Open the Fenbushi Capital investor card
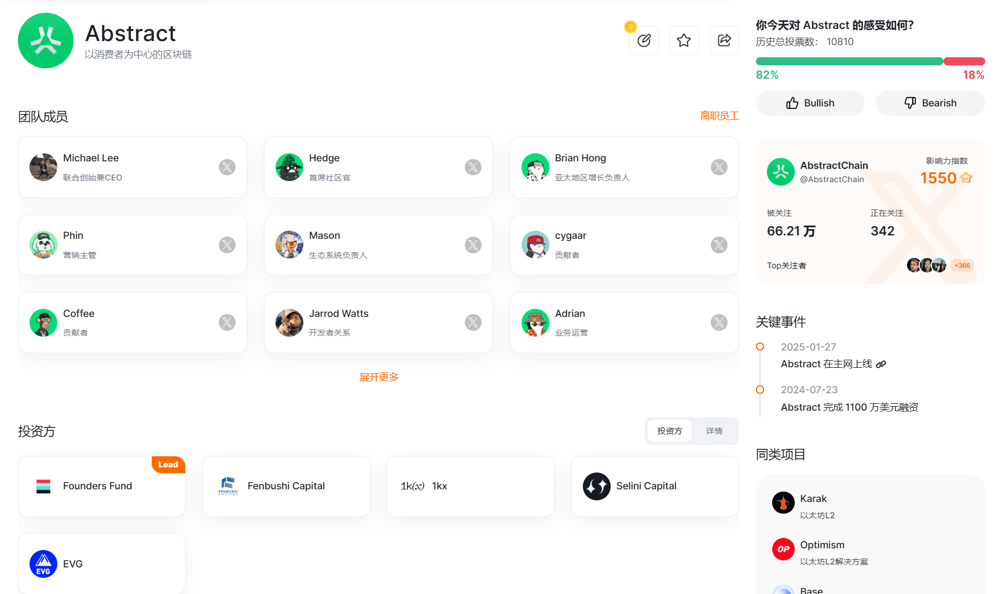 [287, 486]
